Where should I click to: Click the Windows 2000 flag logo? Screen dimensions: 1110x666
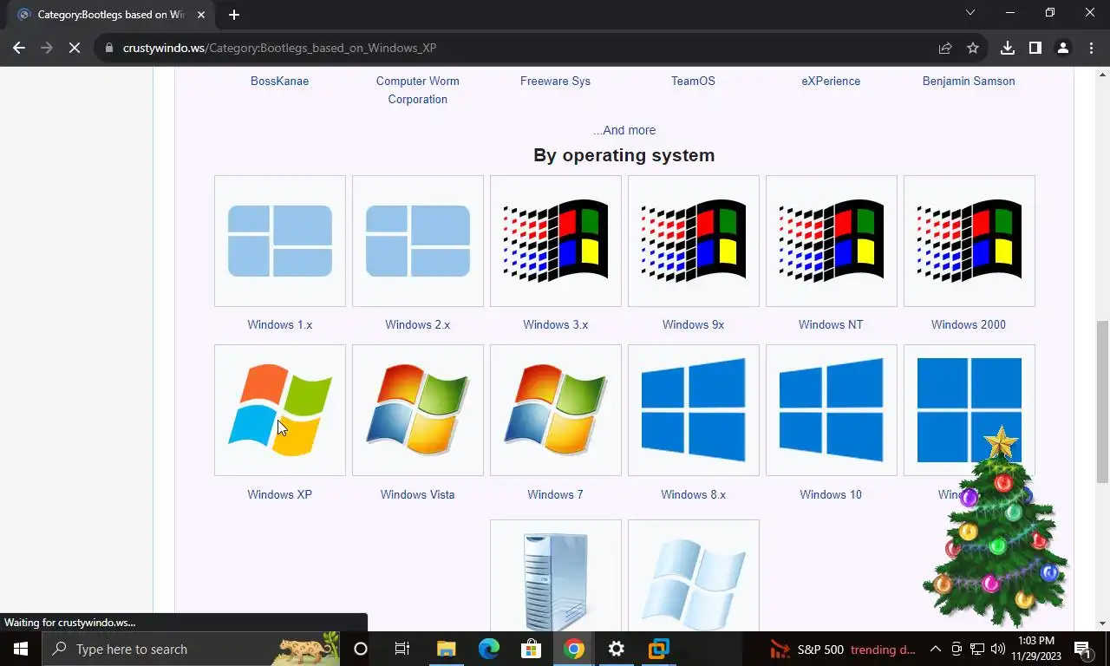[x=970, y=241]
